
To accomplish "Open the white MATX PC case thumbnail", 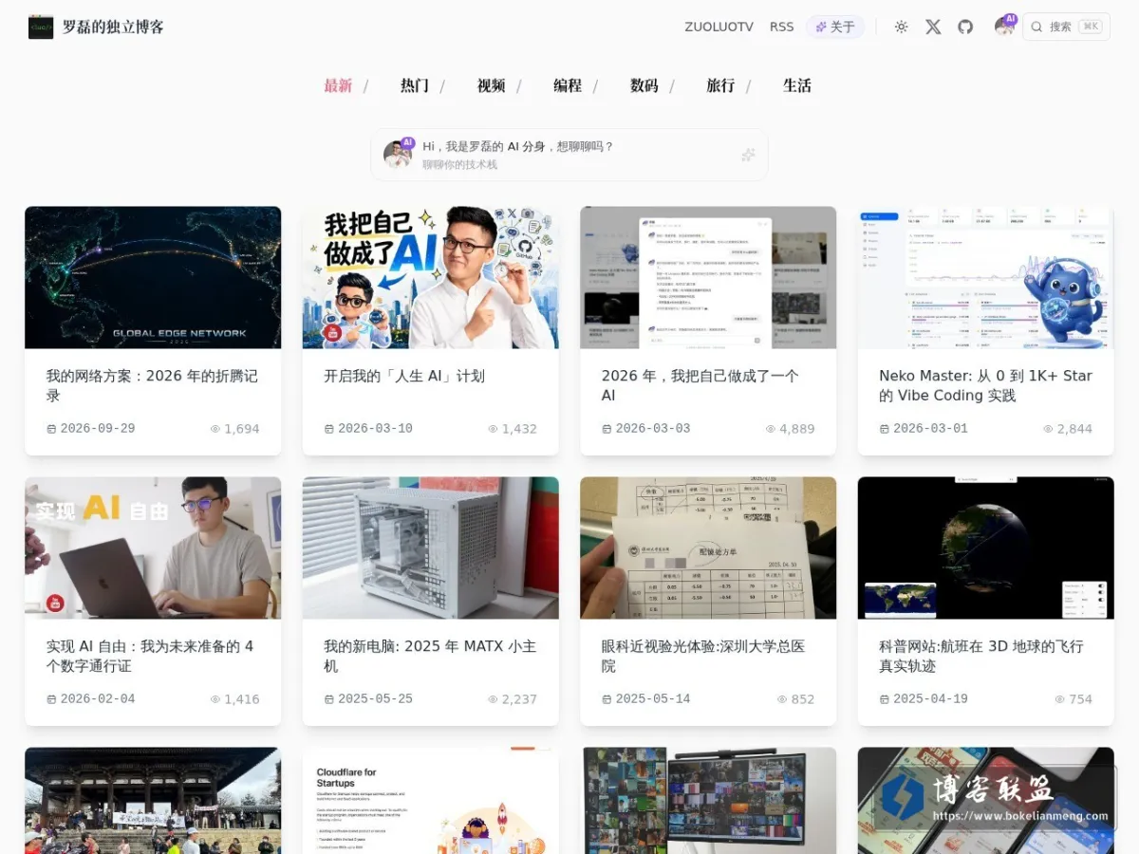I will (x=431, y=548).
